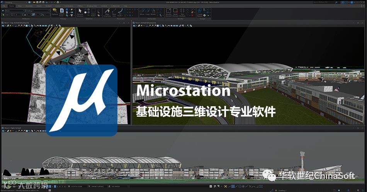Open the Attach ribbon tab
This screenshot has width=367, height=192.
pos(39,6)
